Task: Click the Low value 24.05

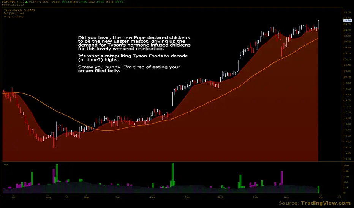Action: tap(100, 2)
